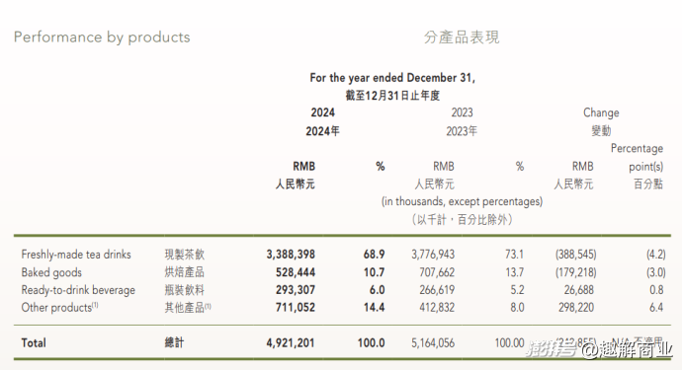The width and height of the screenshot is (682, 370).
Task: Click the '(in thousands, except percentages)' note
Action: point(462,201)
